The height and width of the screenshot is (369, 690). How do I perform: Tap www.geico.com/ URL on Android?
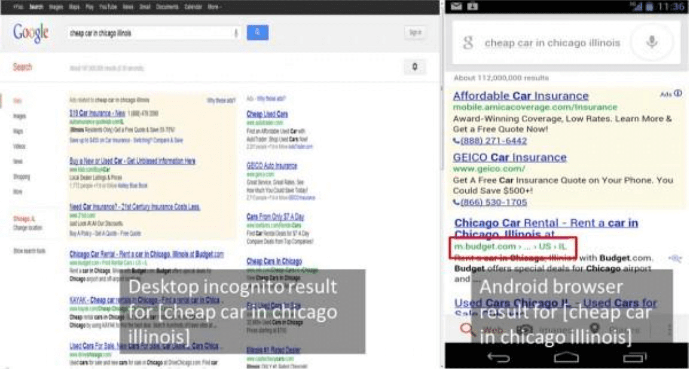(x=489, y=169)
